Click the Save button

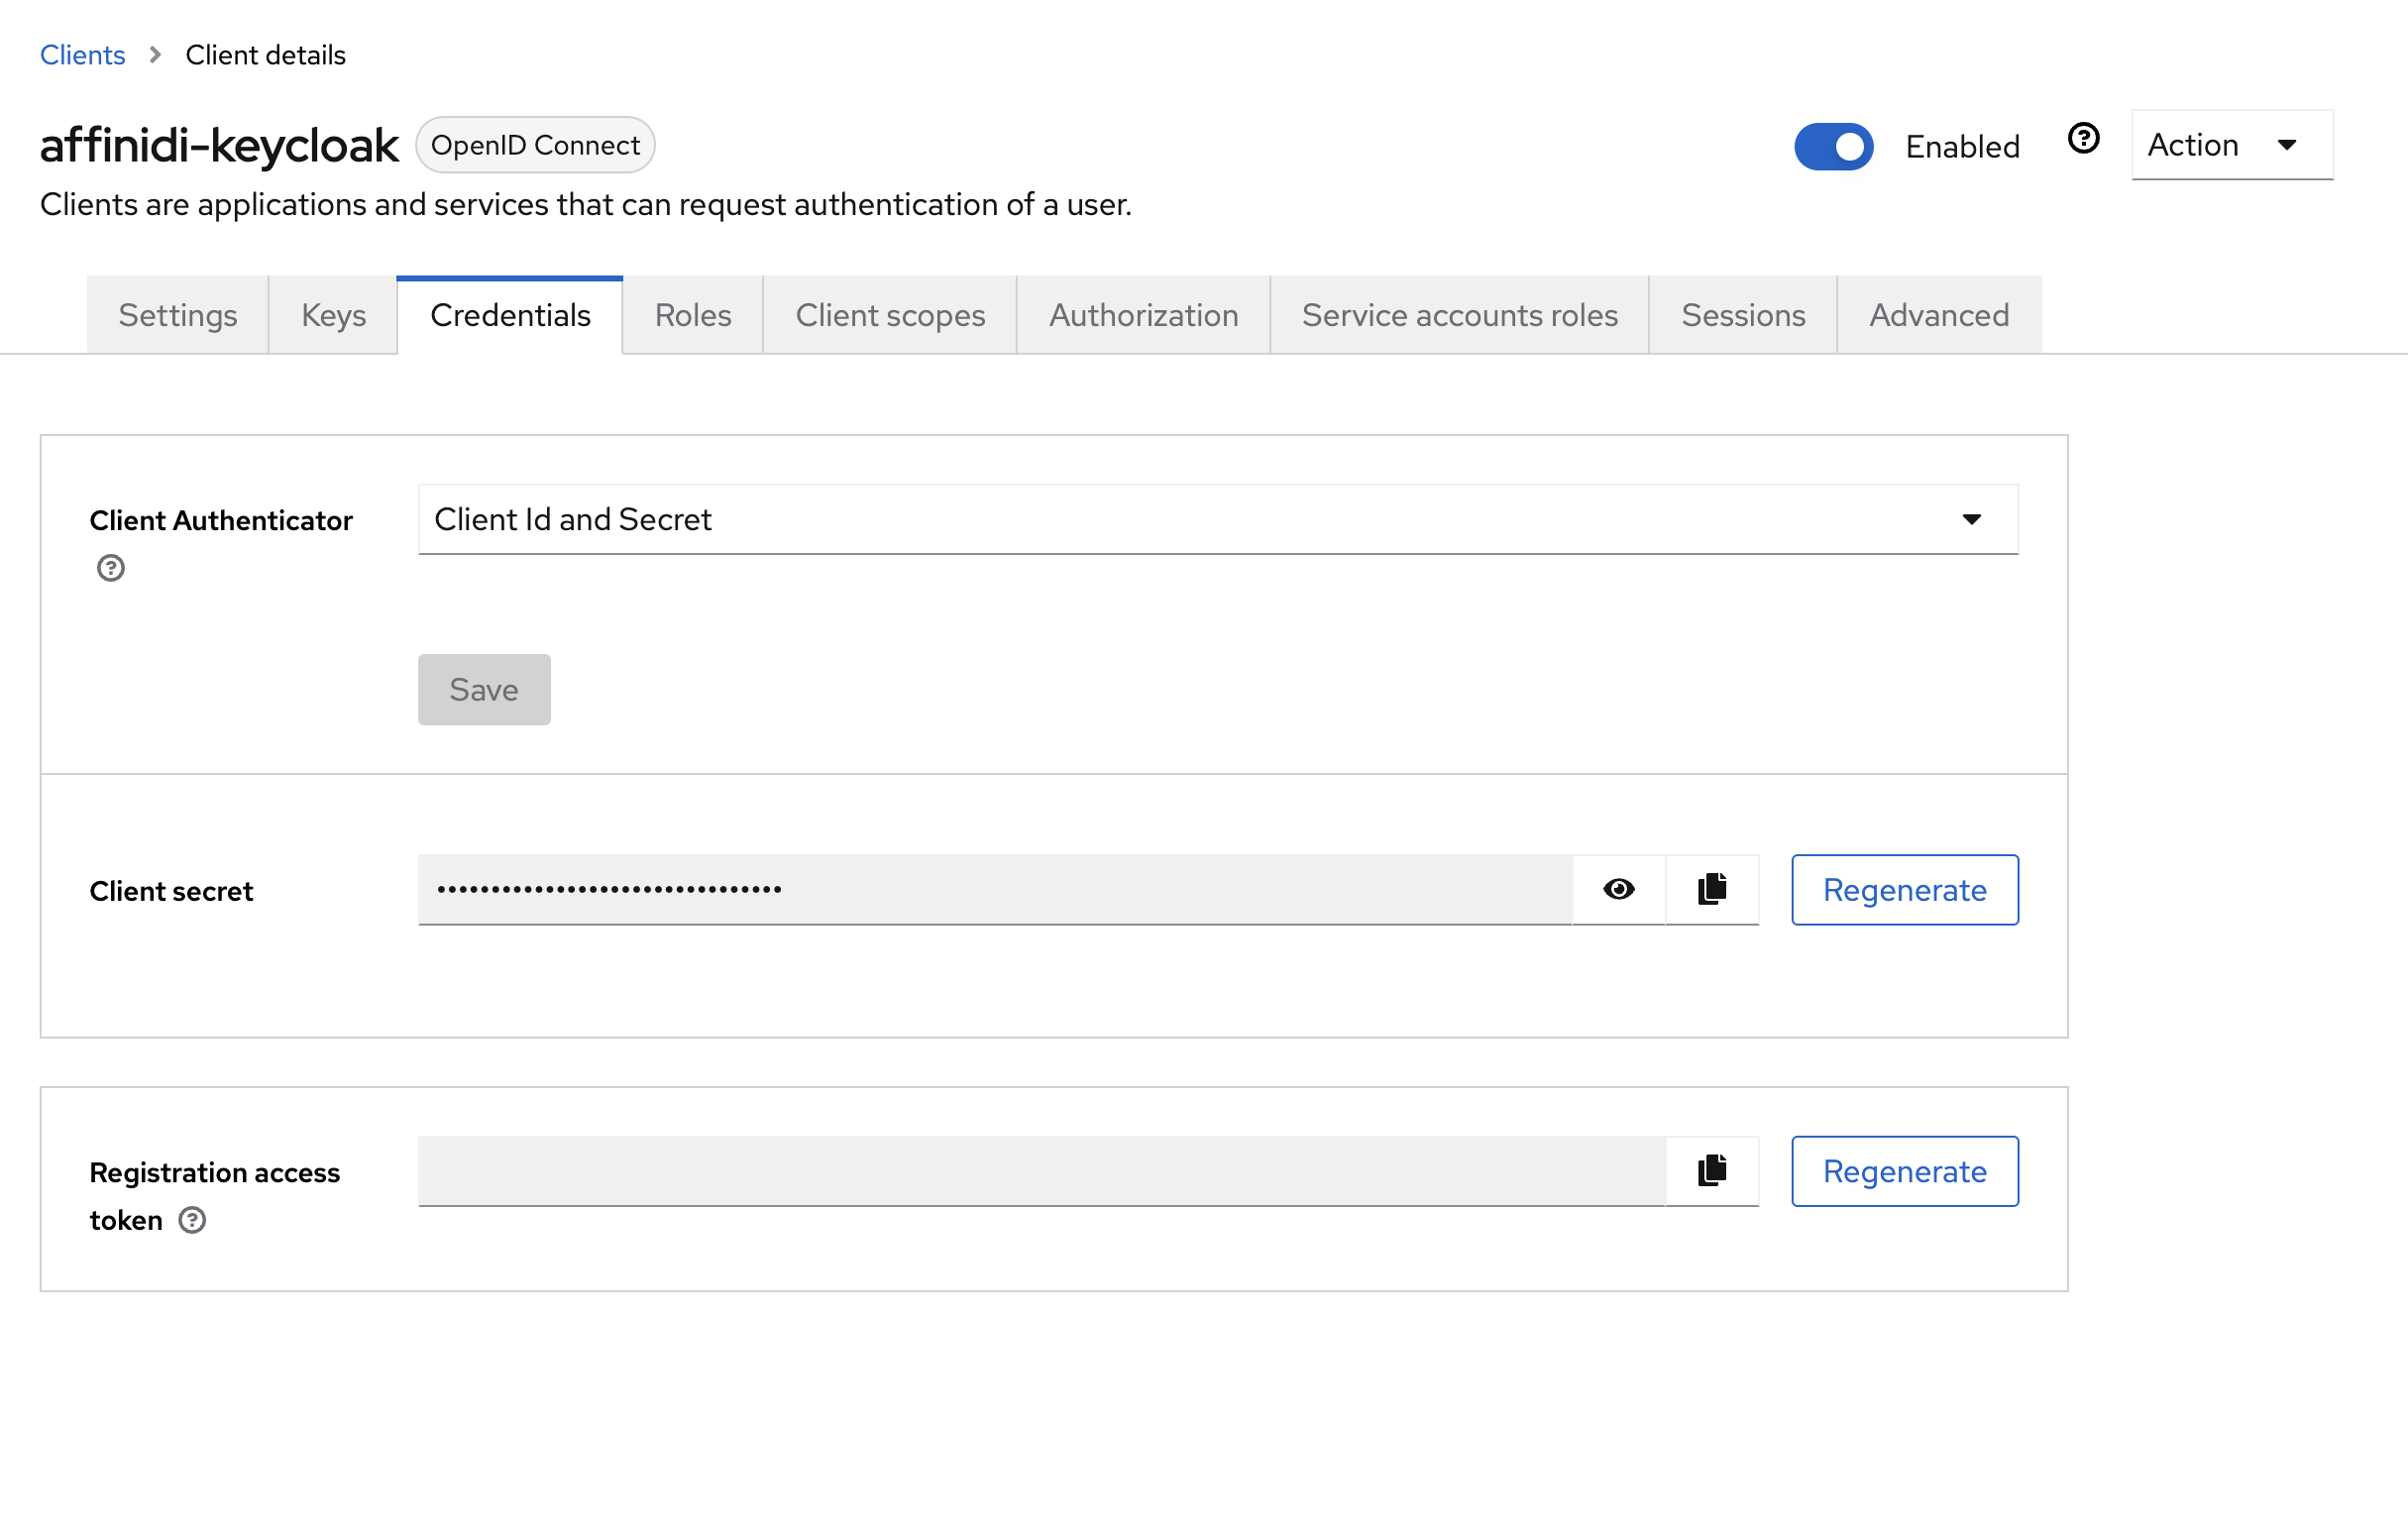tap(484, 689)
